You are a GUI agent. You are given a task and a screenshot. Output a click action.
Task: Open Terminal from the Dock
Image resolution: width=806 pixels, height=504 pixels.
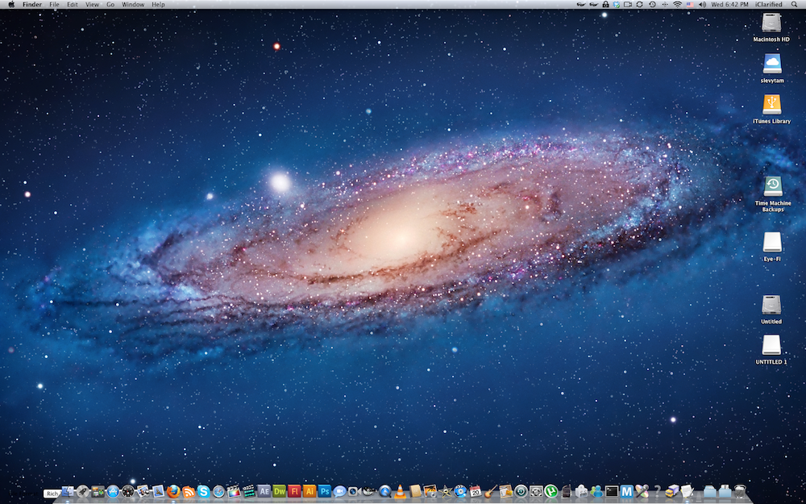tap(612, 491)
